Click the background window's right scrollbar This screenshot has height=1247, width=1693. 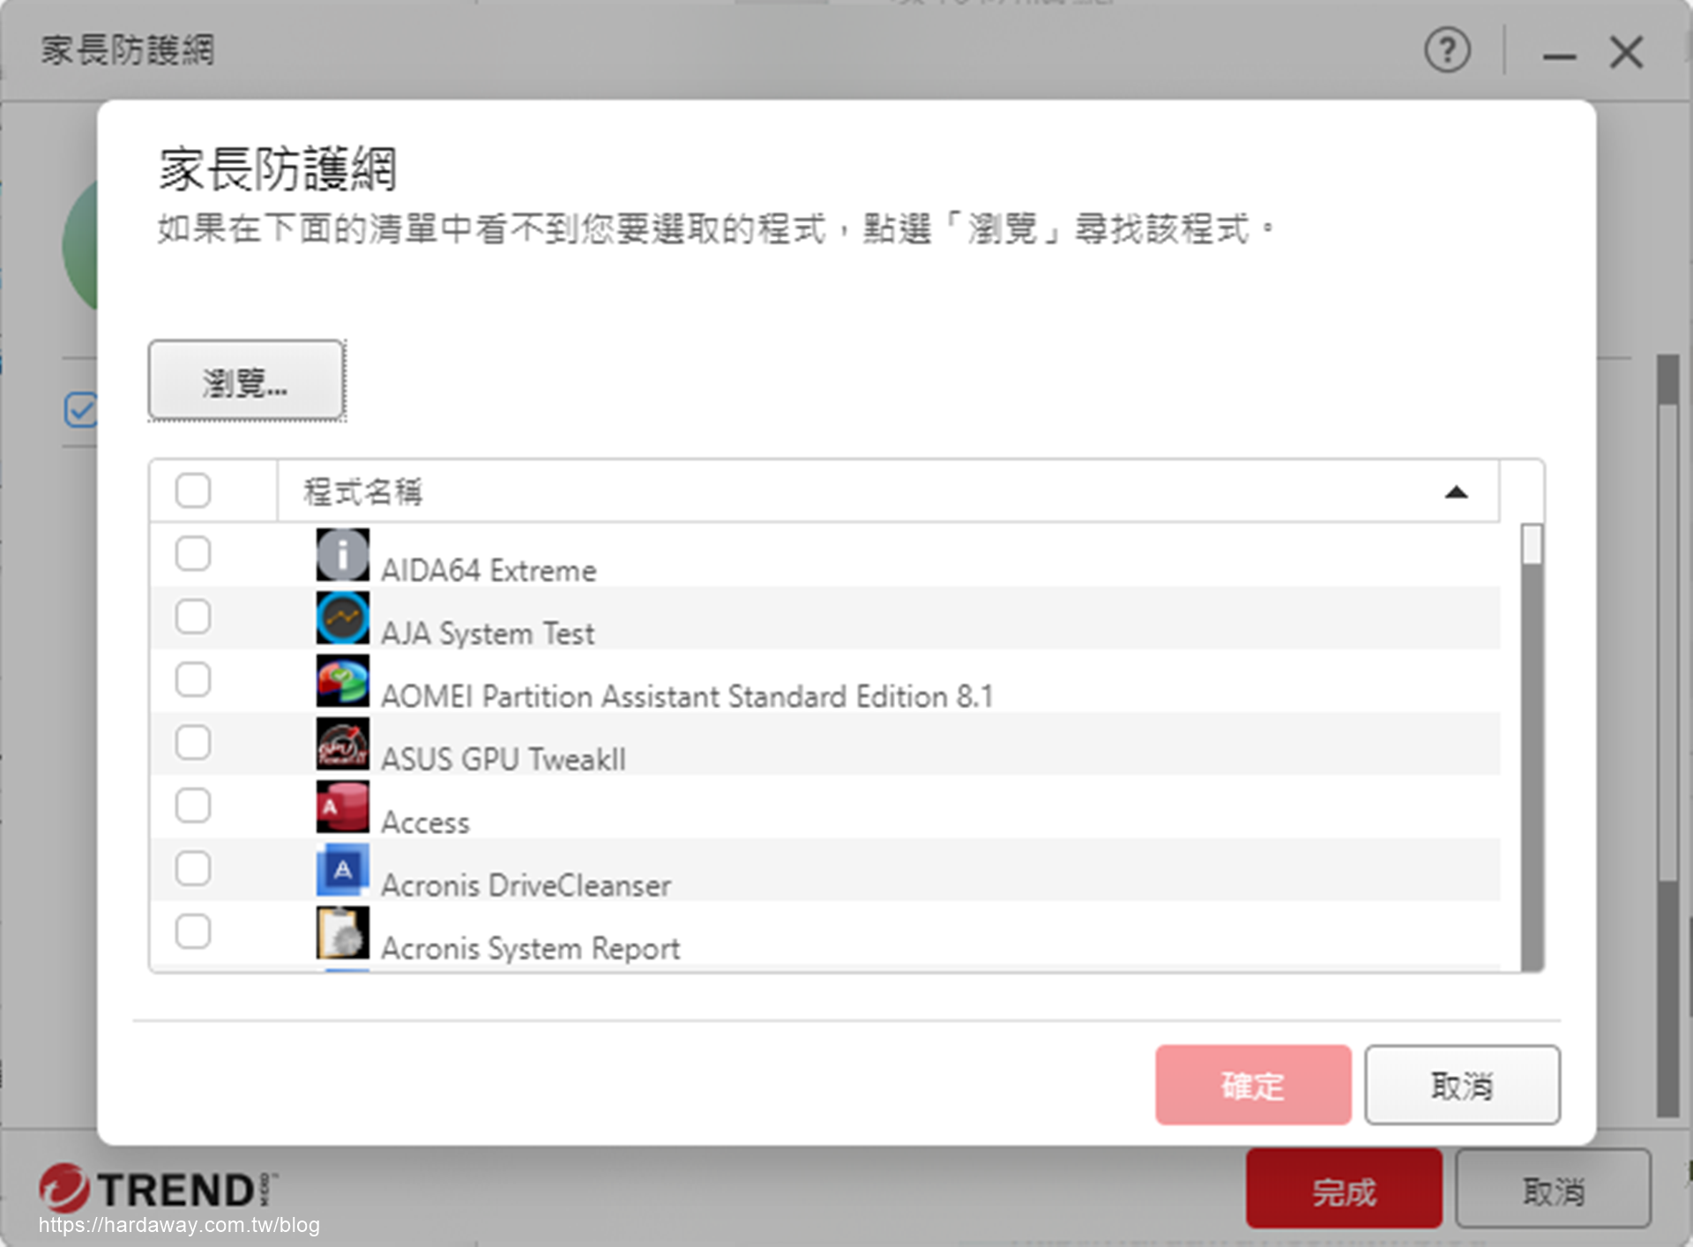(x=1667, y=736)
